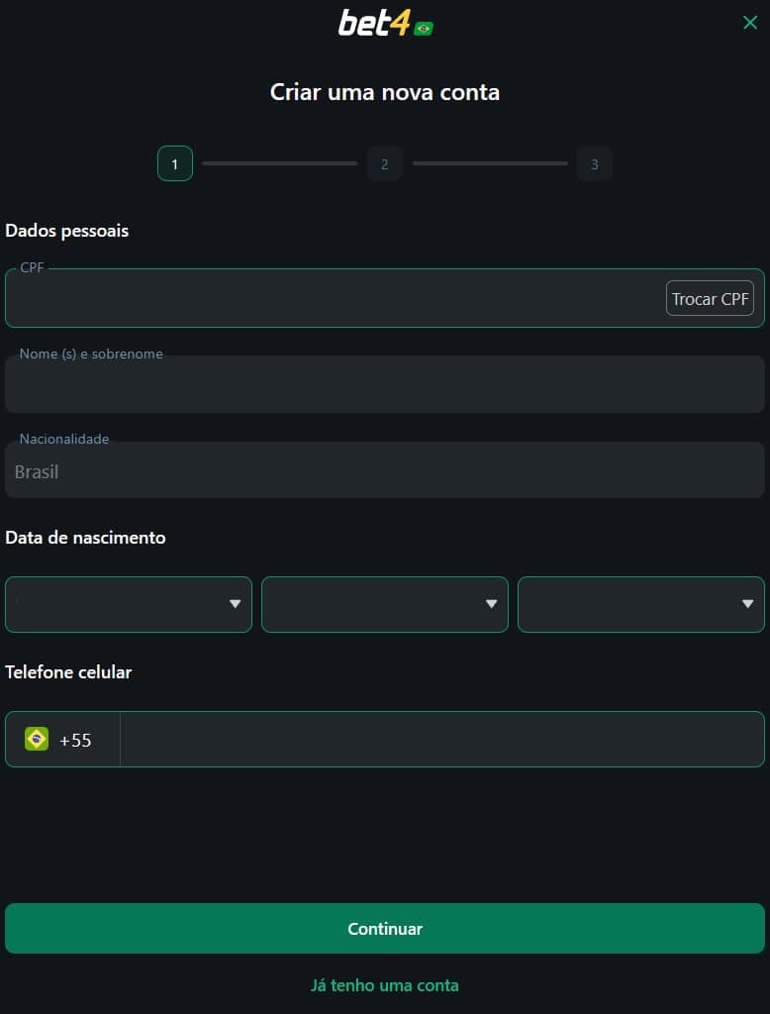Go to step 3 in progress bar
The image size is (770, 1014).
[x=595, y=163]
